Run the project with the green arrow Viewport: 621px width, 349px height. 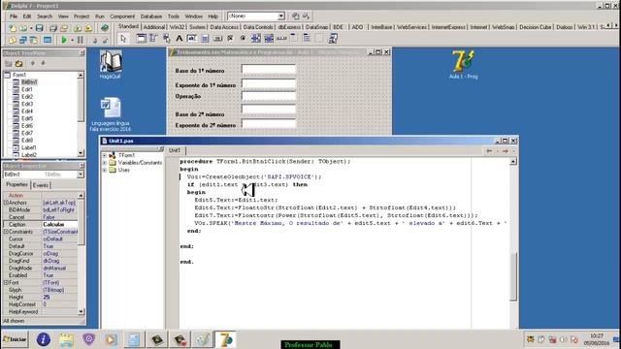point(64,40)
